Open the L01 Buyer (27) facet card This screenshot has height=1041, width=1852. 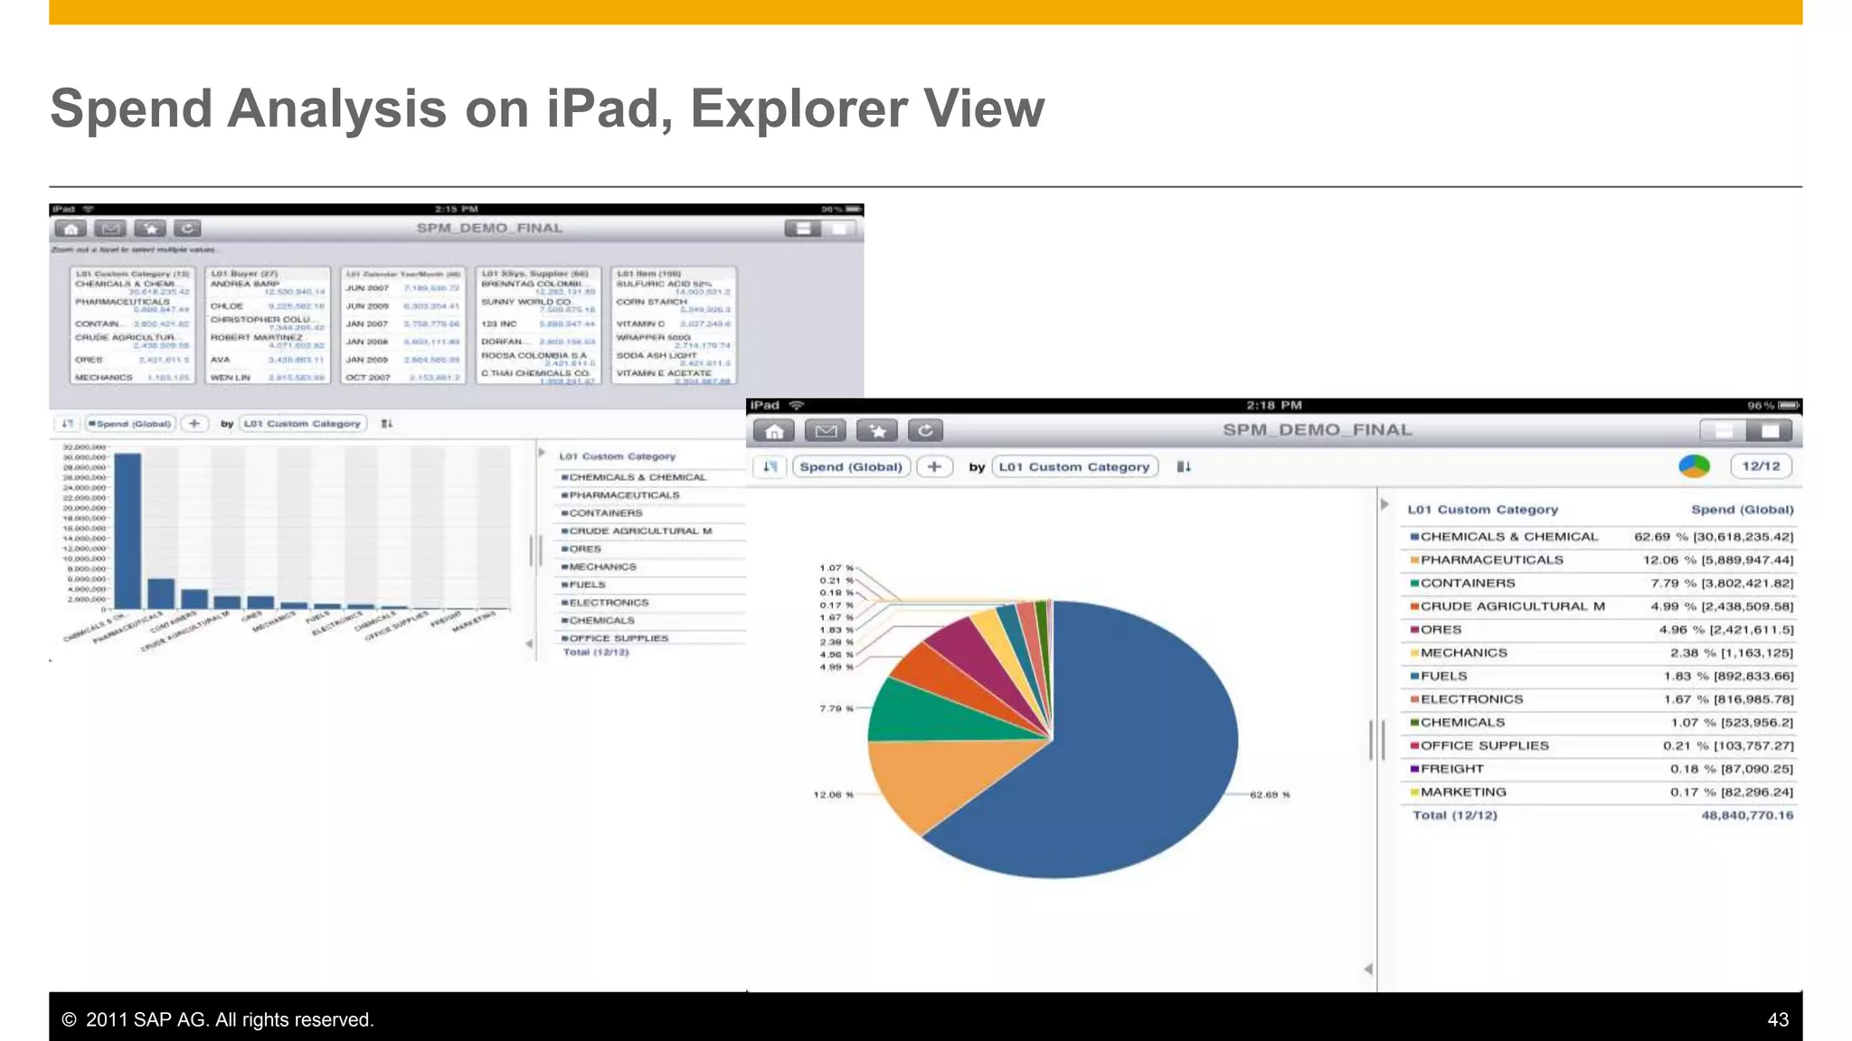tap(268, 325)
